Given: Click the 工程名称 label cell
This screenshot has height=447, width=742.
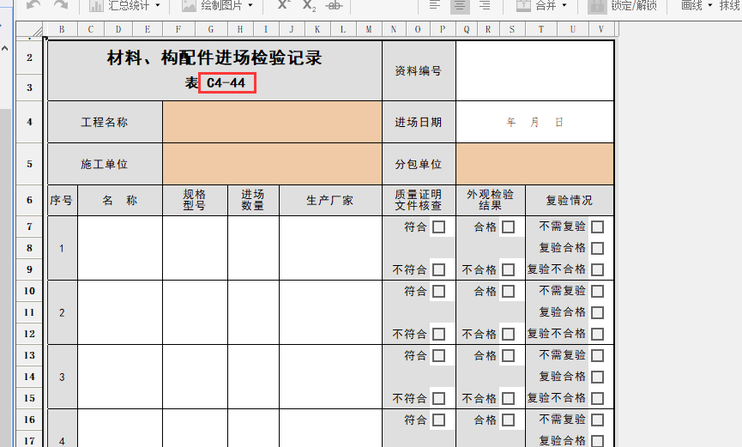Looking at the screenshot, I should click(105, 122).
